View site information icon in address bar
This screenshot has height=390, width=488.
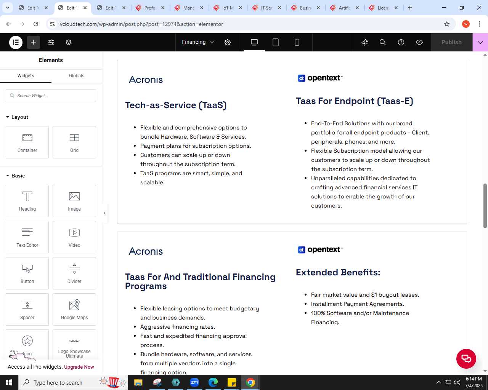[x=52, y=24]
